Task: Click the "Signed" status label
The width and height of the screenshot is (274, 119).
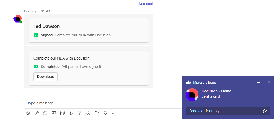Action: tap(47, 35)
